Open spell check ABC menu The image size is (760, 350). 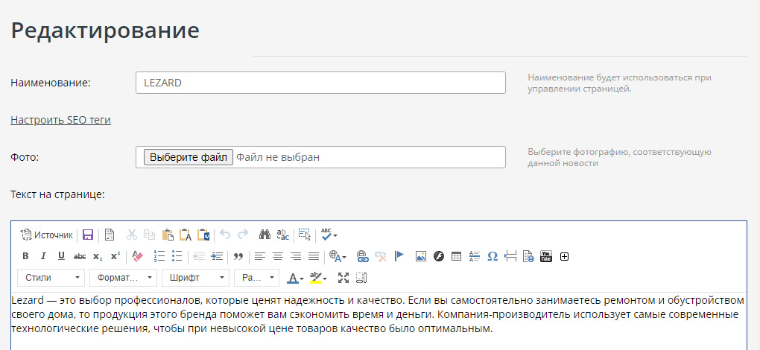[329, 235]
